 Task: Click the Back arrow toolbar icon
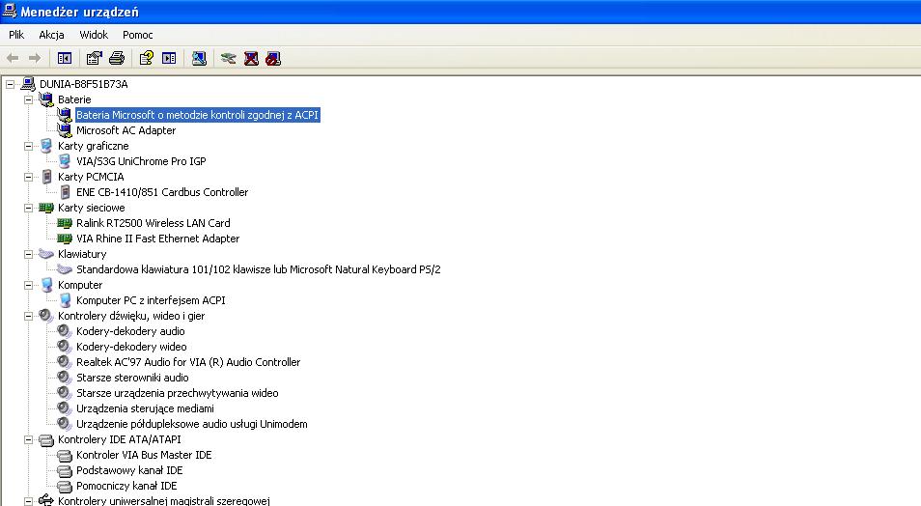(13, 58)
